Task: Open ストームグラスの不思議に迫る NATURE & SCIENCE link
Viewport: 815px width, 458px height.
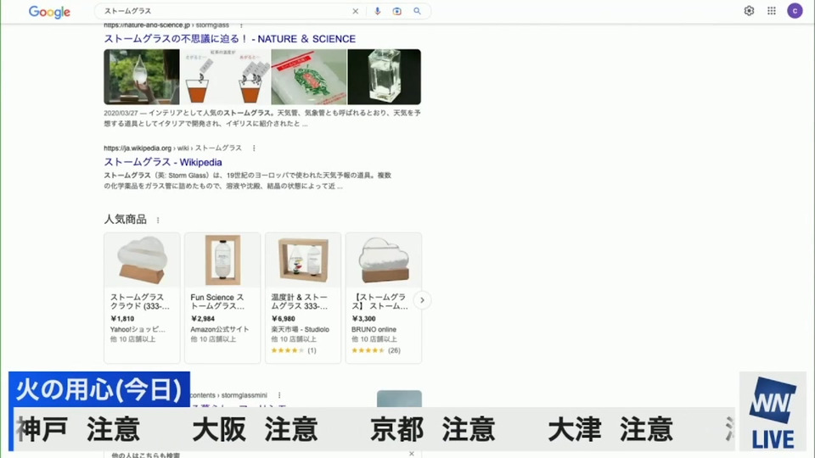Action: (230, 39)
